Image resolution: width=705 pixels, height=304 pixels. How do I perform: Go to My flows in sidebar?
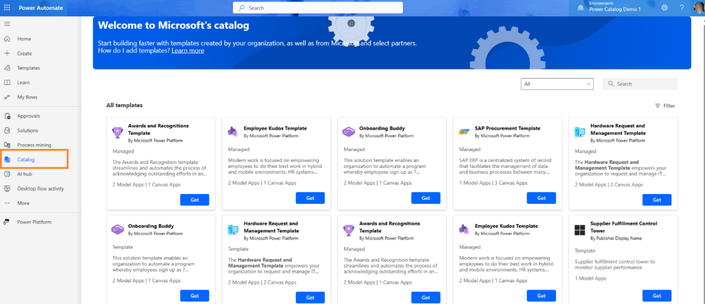tap(27, 97)
